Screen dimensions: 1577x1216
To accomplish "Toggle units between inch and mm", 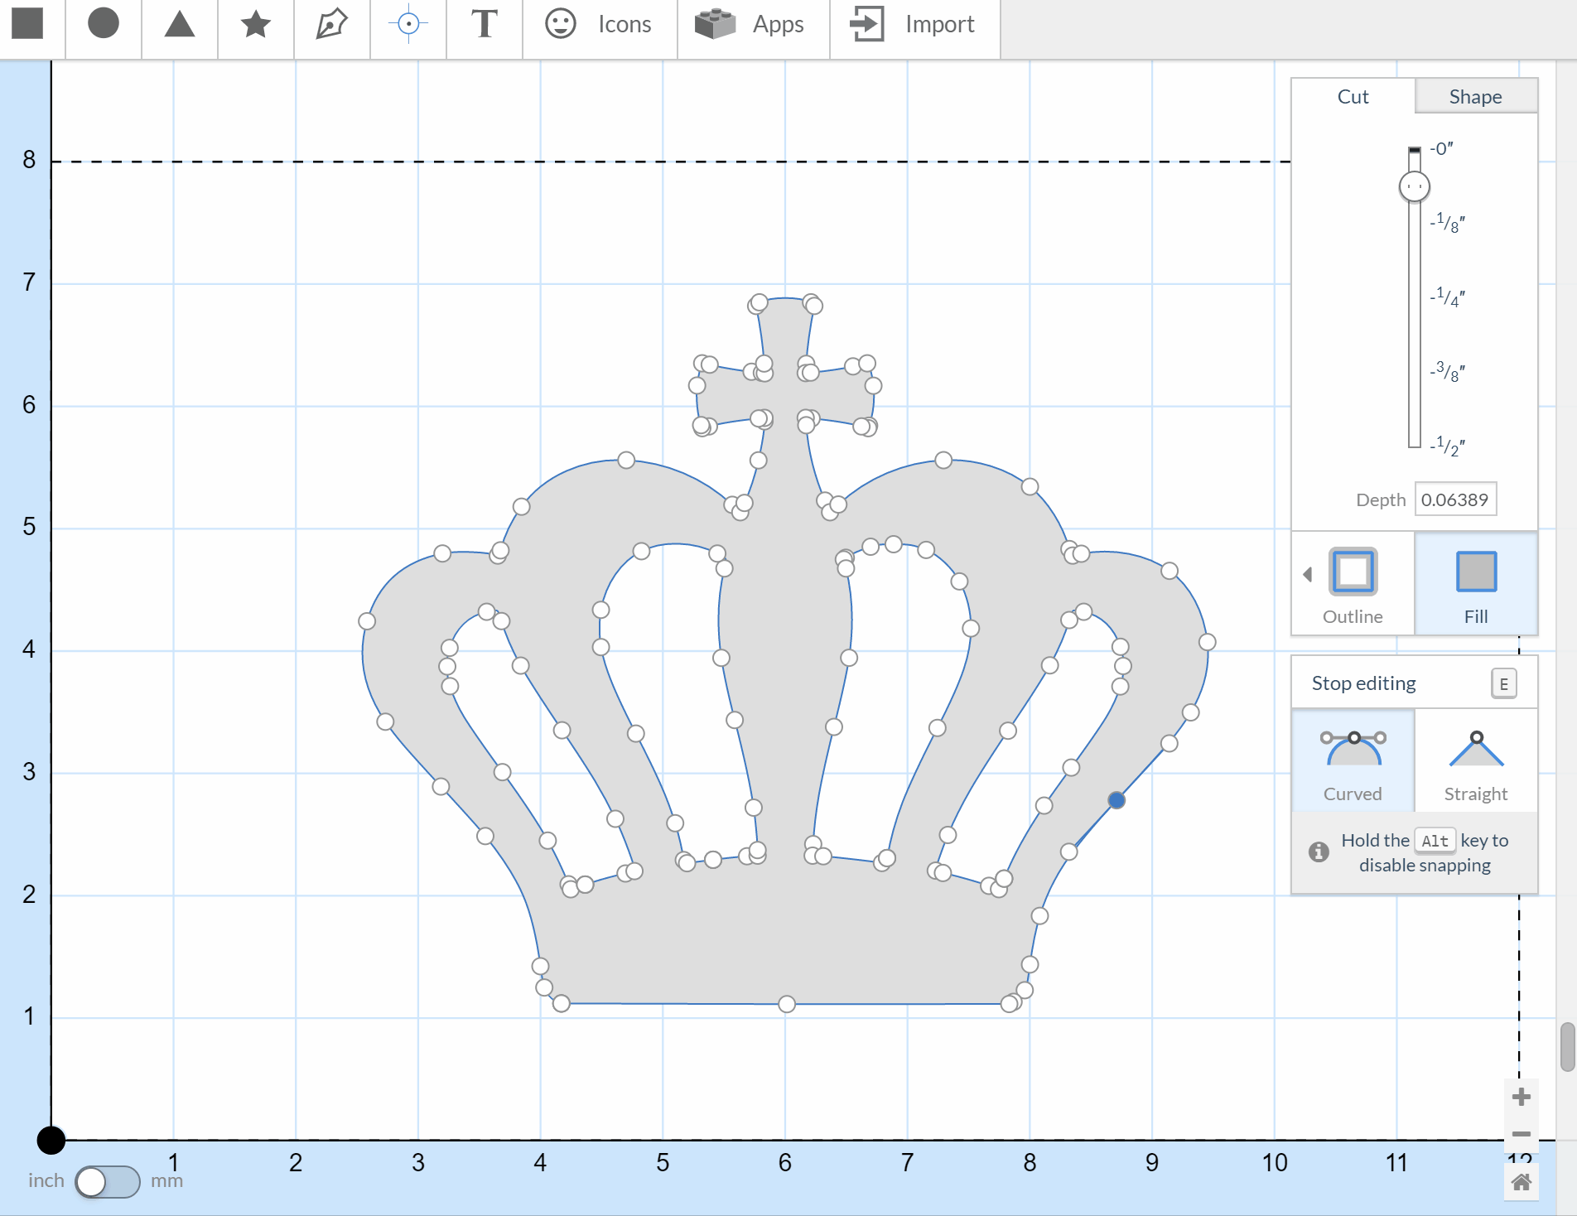I will (107, 1181).
